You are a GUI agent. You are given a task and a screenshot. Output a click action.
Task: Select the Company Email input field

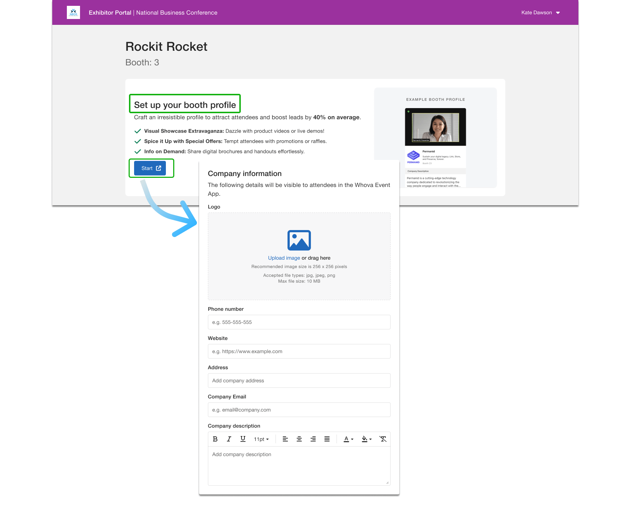click(x=299, y=410)
